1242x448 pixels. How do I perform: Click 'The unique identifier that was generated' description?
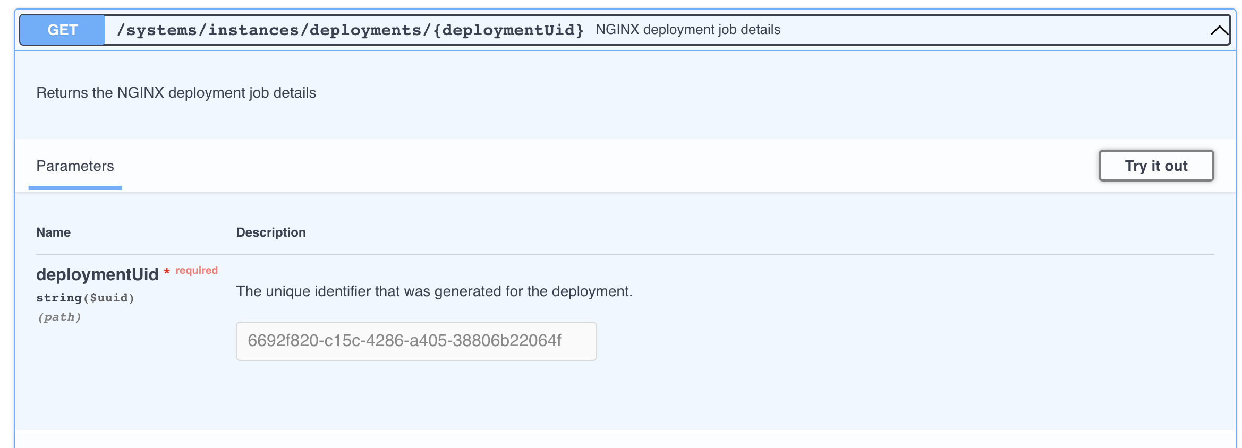click(435, 291)
